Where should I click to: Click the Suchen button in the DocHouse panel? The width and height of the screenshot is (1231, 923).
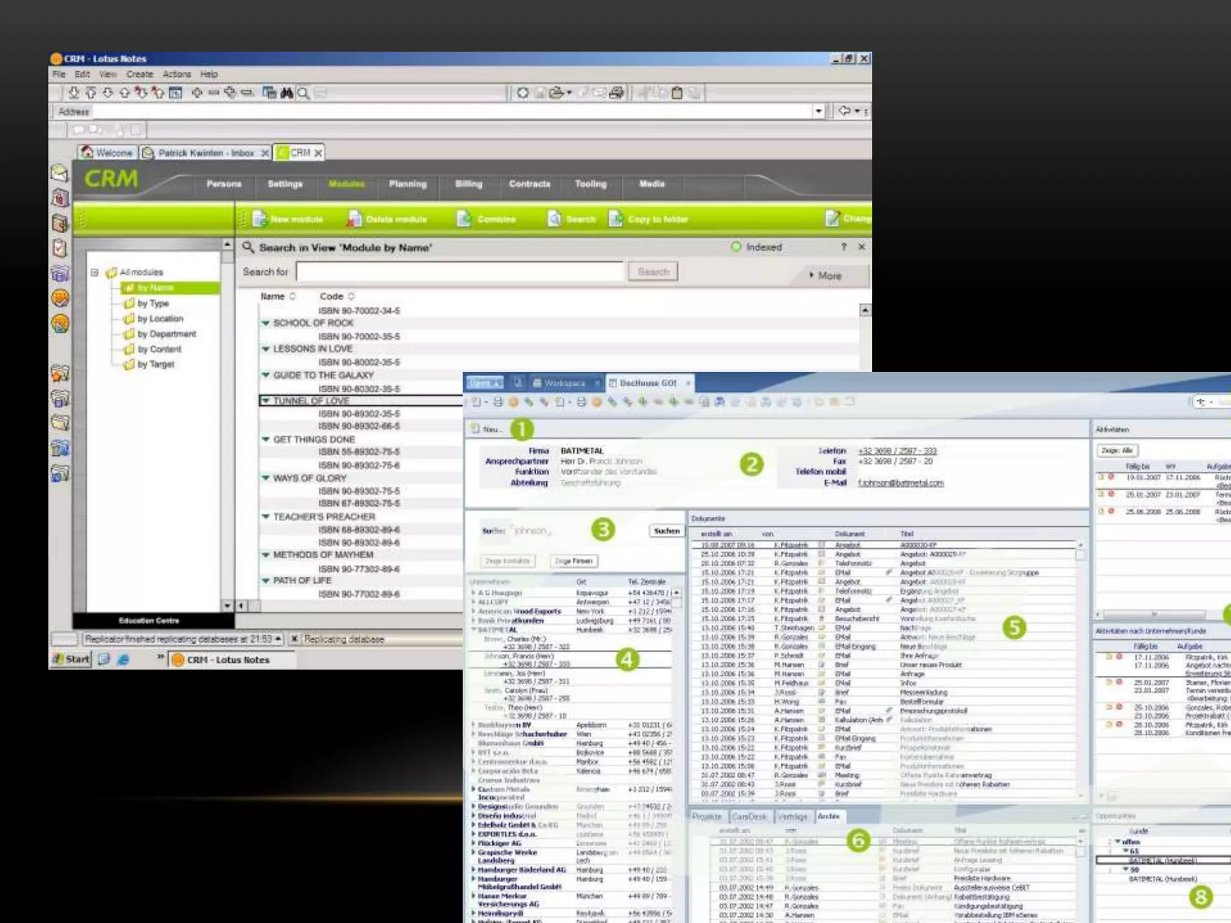(x=667, y=531)
